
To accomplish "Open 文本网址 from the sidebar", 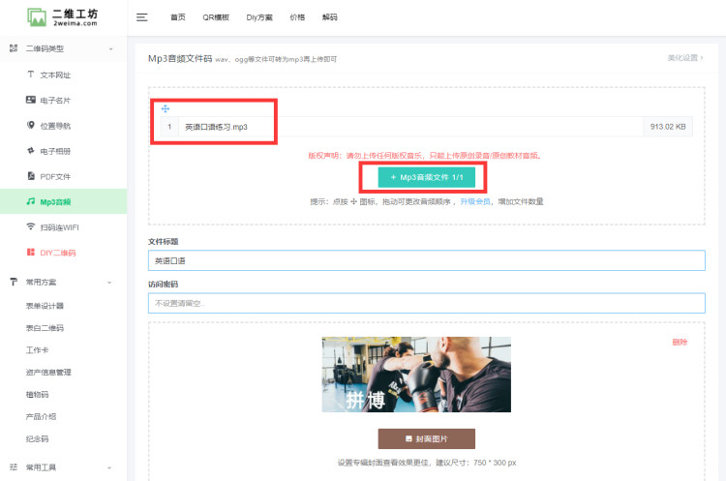I will (x=54, y=75).
